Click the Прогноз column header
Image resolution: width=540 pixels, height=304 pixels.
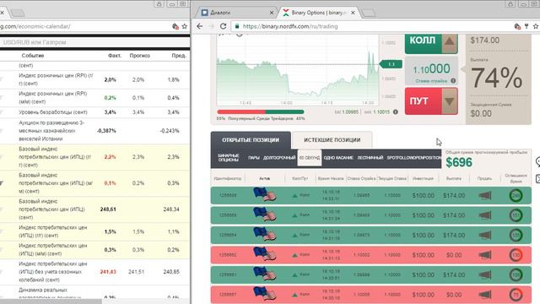coord(140,56)
